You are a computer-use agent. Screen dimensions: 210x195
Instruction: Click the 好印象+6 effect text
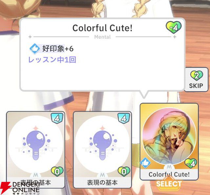pyautogui.click(x=58, y=49)
